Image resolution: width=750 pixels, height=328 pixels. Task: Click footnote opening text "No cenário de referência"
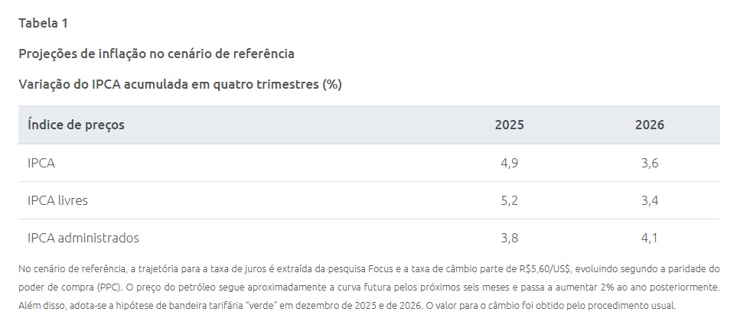click(67, 269)
